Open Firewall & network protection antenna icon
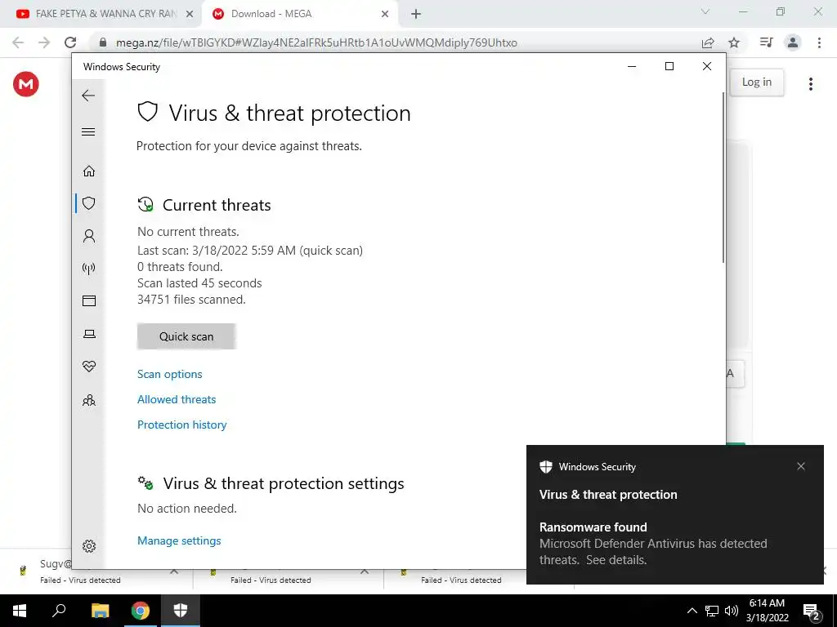 pyautogui.click(x=89, y=268)
